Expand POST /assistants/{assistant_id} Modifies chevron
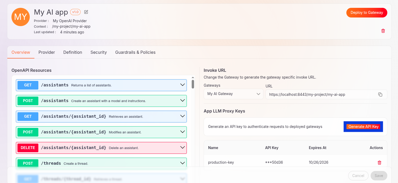398x183 pixels. pos(183,132)
